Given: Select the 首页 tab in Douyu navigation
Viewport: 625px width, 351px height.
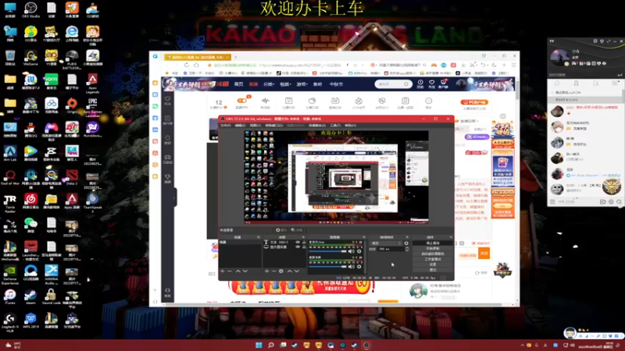Looking at the screenshot, I should (x=239, y=84).
